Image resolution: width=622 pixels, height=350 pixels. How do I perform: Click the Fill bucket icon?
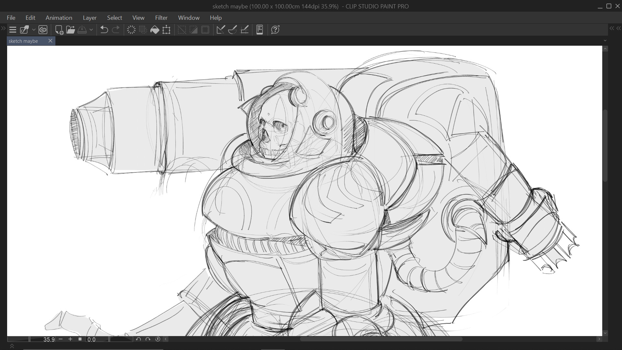(155, 30)
